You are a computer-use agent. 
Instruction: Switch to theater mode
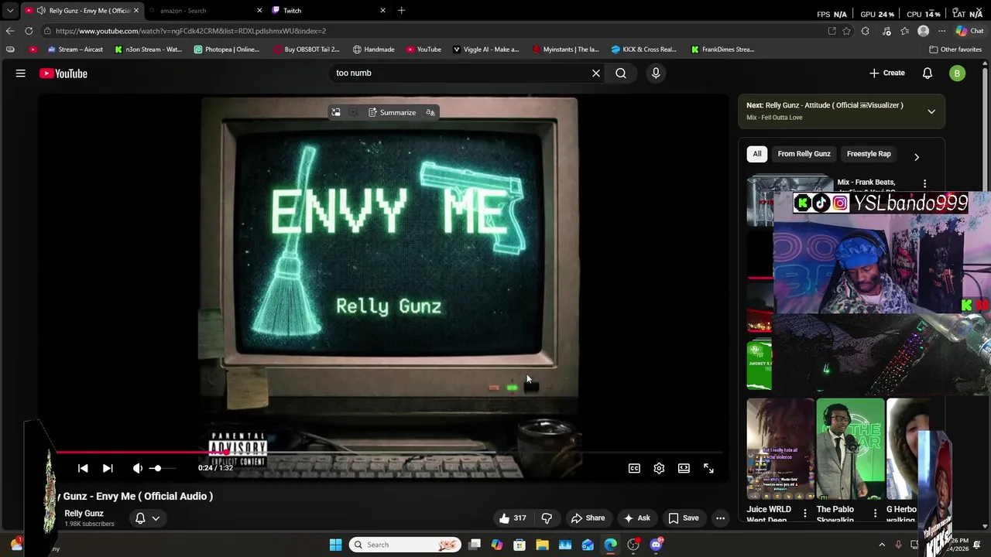coord(684,468)
